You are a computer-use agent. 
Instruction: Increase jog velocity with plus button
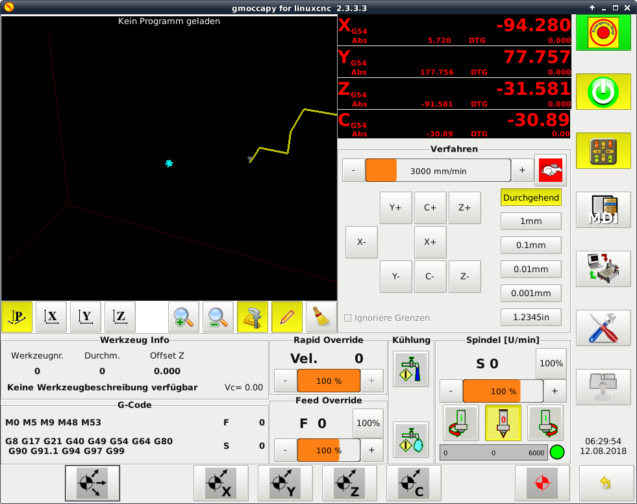pyautogui.click(x=522, y=171)
